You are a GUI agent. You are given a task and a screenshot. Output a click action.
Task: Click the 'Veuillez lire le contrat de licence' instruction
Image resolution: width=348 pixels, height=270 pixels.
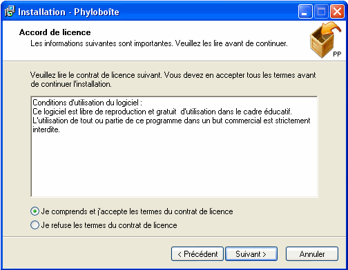(x=173, y=79)
